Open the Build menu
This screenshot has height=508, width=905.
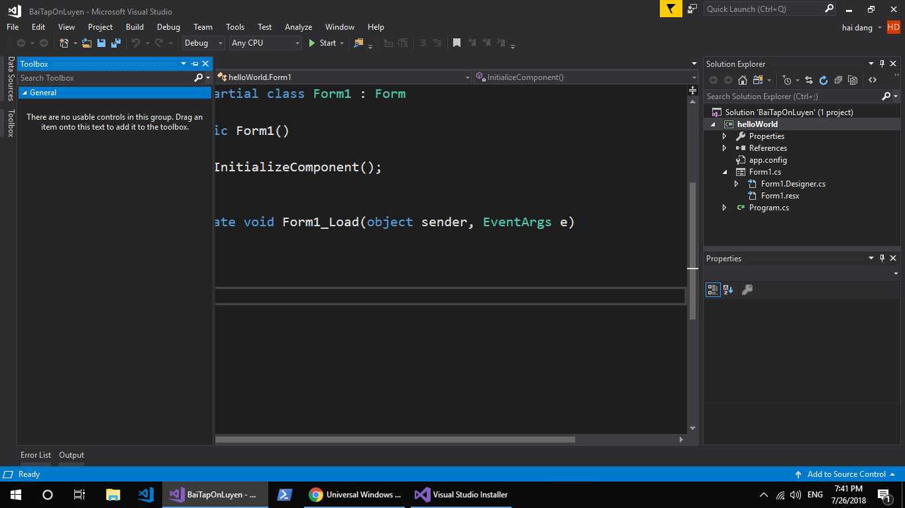[x=134, y=27]
